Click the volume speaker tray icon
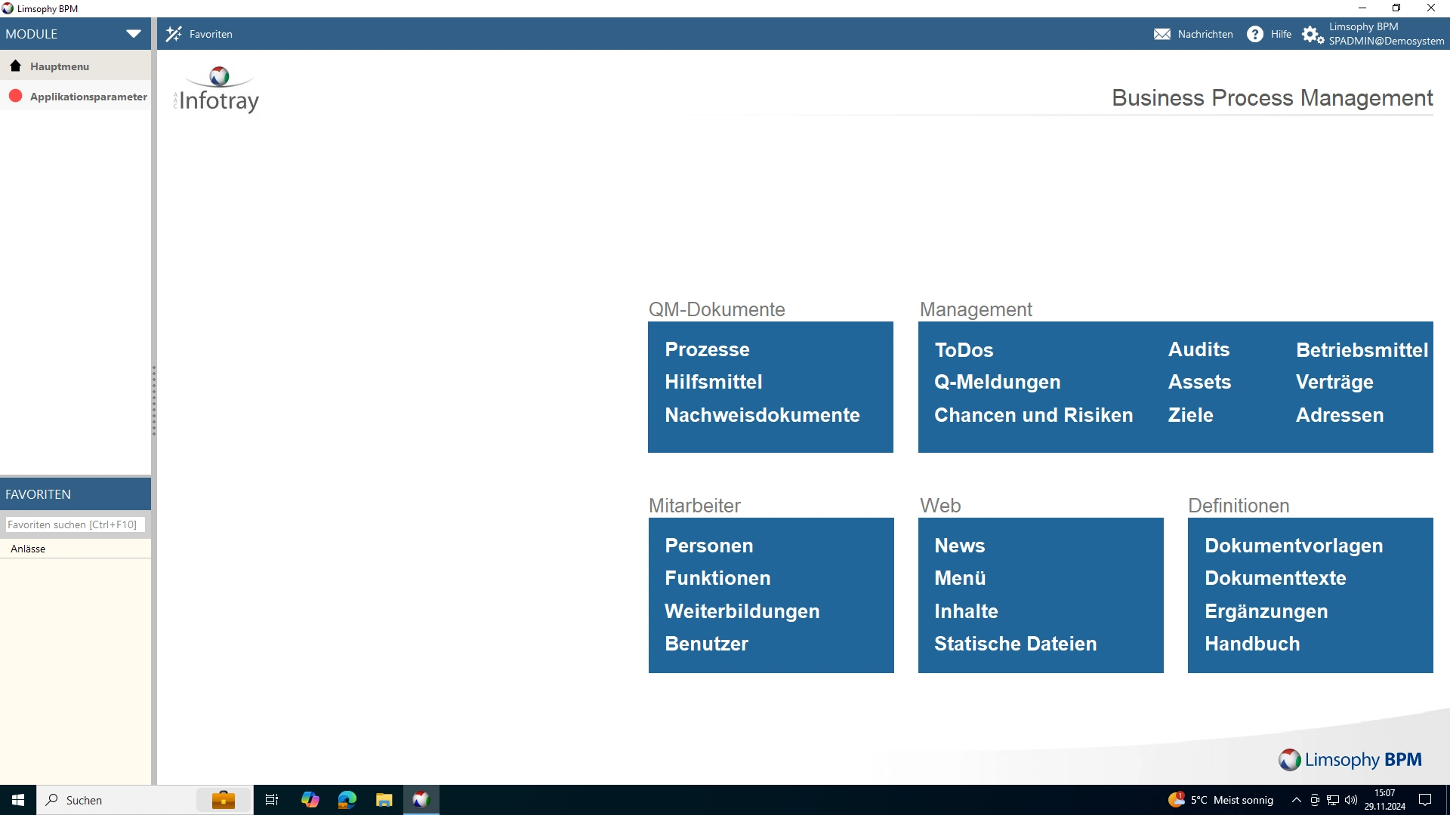Viewport: 1450px width, 815px height. click(1351, 800)
